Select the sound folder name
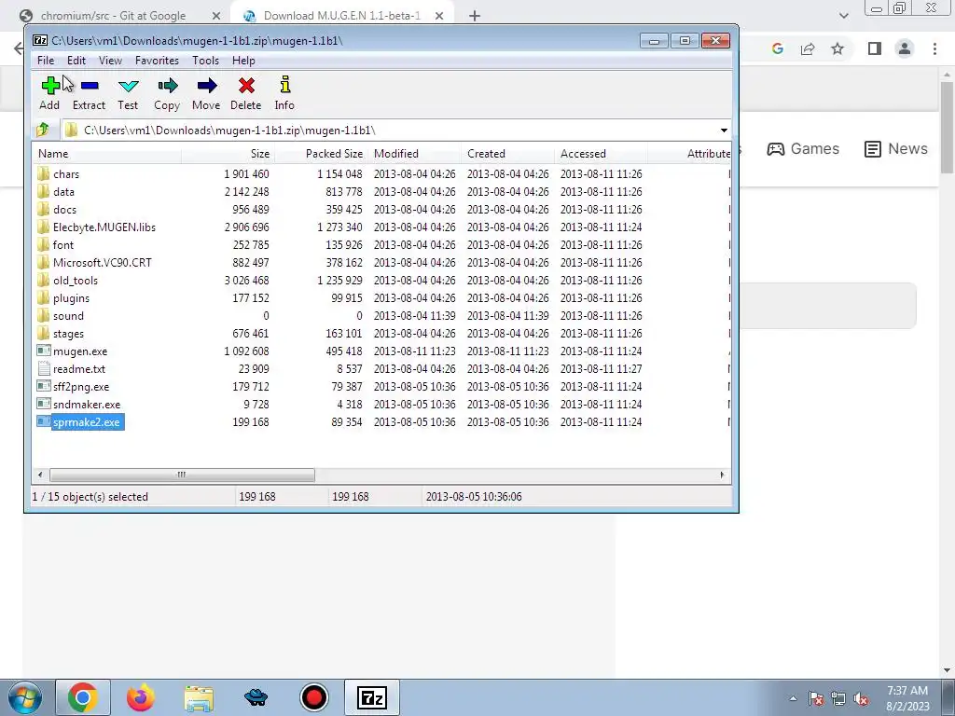Image resolution: width=955 pixels, height=716 pixels. (68, 315)
